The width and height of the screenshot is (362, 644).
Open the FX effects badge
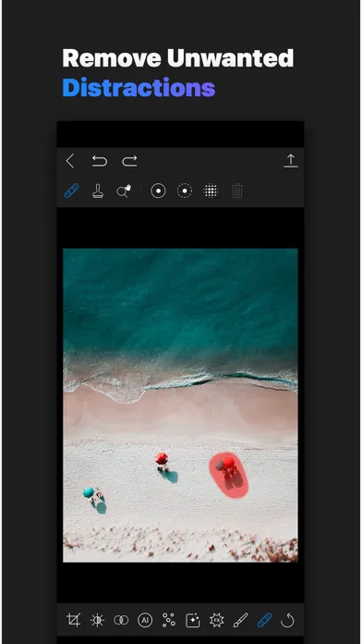[216, 620]
